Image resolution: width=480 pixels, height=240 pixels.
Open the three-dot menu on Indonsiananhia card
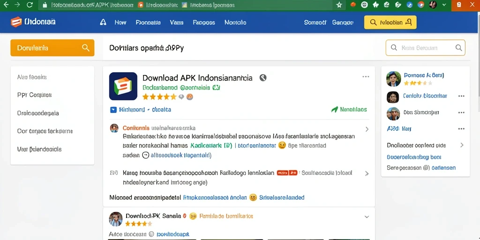tap(366, 76)
